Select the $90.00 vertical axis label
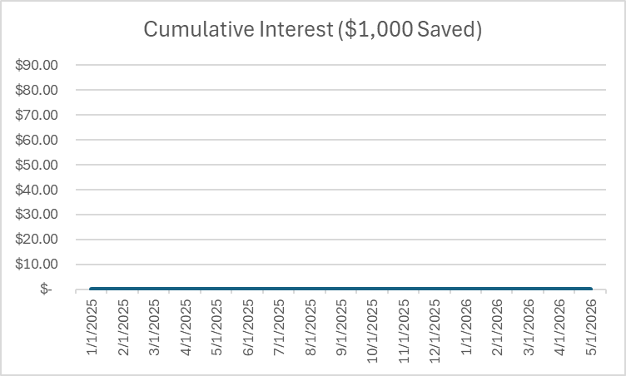 click(37, 65)
